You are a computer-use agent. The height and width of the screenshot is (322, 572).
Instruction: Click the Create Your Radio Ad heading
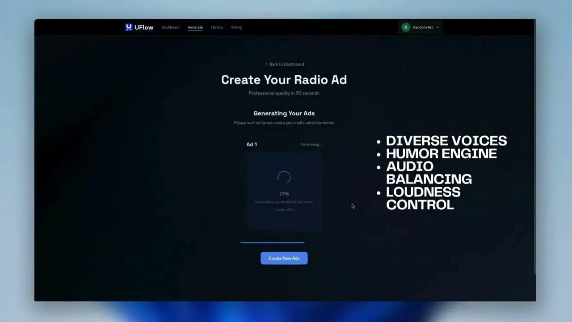[284, 80]
